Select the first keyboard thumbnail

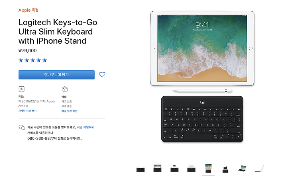(140, 169)
